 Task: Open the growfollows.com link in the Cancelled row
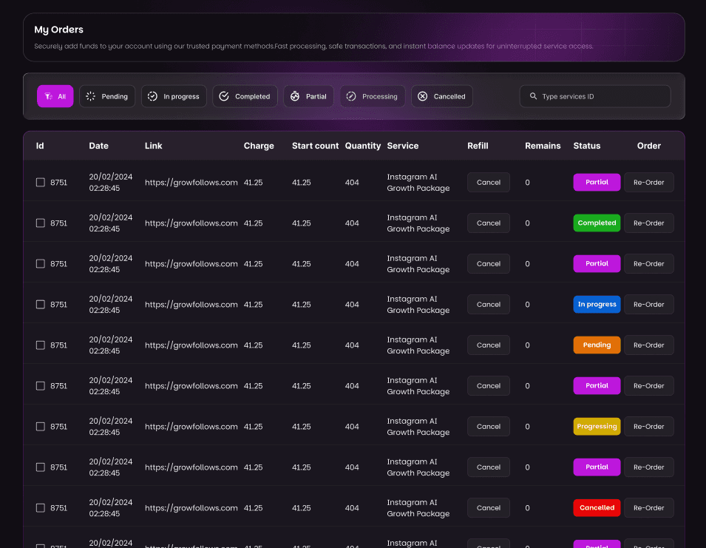tap(191, 508)
